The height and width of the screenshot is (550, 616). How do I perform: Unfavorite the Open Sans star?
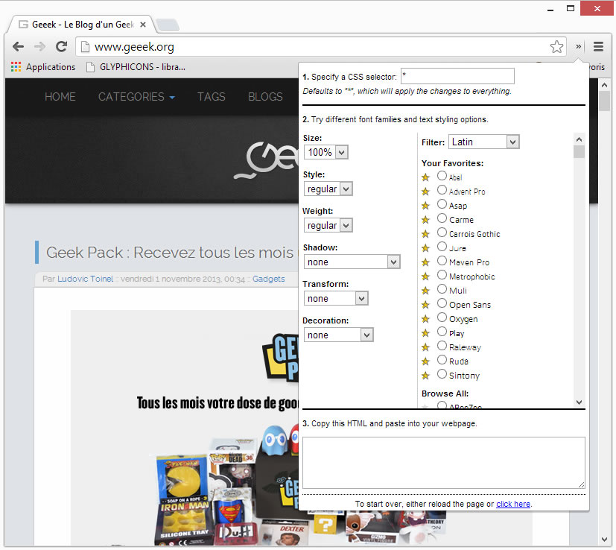coord(425,305)
